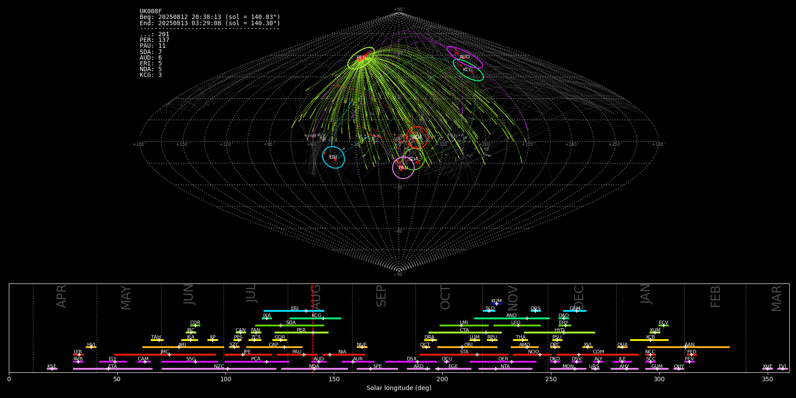Click the AUD purple bar in timeline

click(x=319, y=362)
